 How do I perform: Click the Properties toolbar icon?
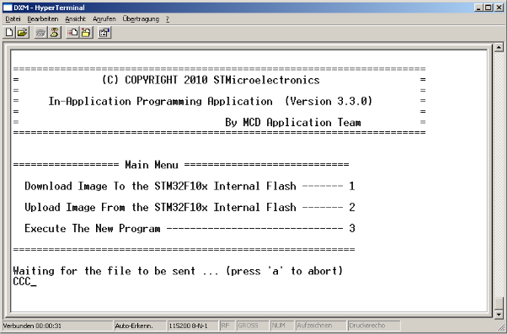coord(104,32)
